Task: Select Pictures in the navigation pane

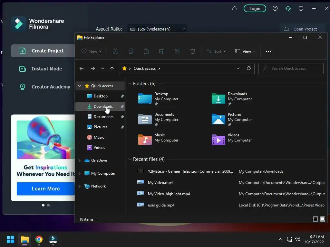Action: (100, 127)
